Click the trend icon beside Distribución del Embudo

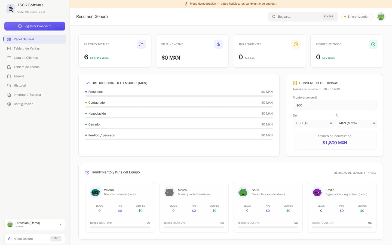click(87, 83)
